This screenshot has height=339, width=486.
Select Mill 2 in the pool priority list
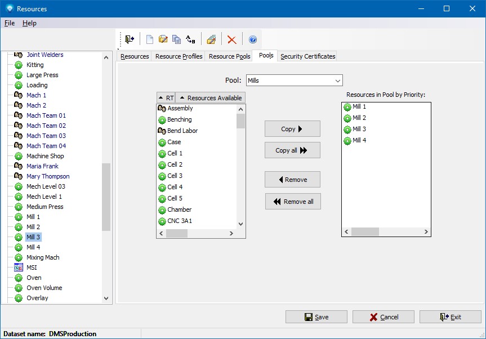[359, 118]
